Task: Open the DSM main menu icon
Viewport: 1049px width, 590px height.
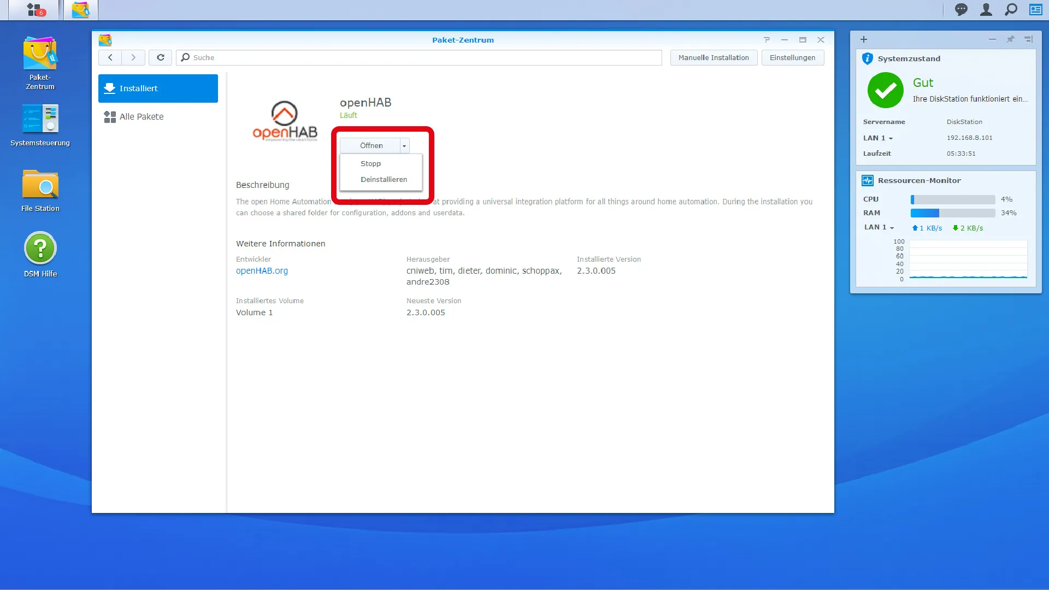Action: click(34, 10)
